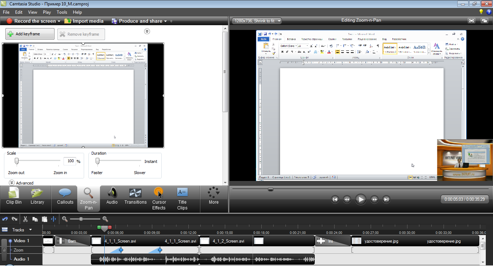Jump to previous clip in preview

point(335,199)
